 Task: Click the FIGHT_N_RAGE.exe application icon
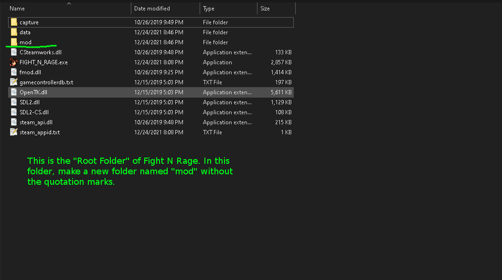(14, 62)
